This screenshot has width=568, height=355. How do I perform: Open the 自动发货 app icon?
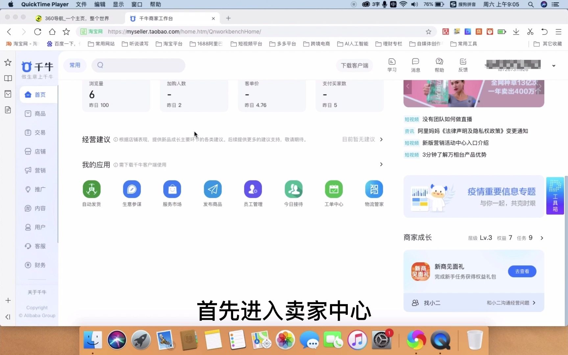92,189
